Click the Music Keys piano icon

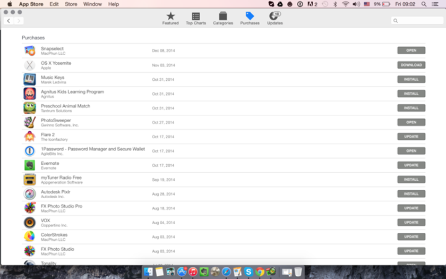(x=30, y=79)
